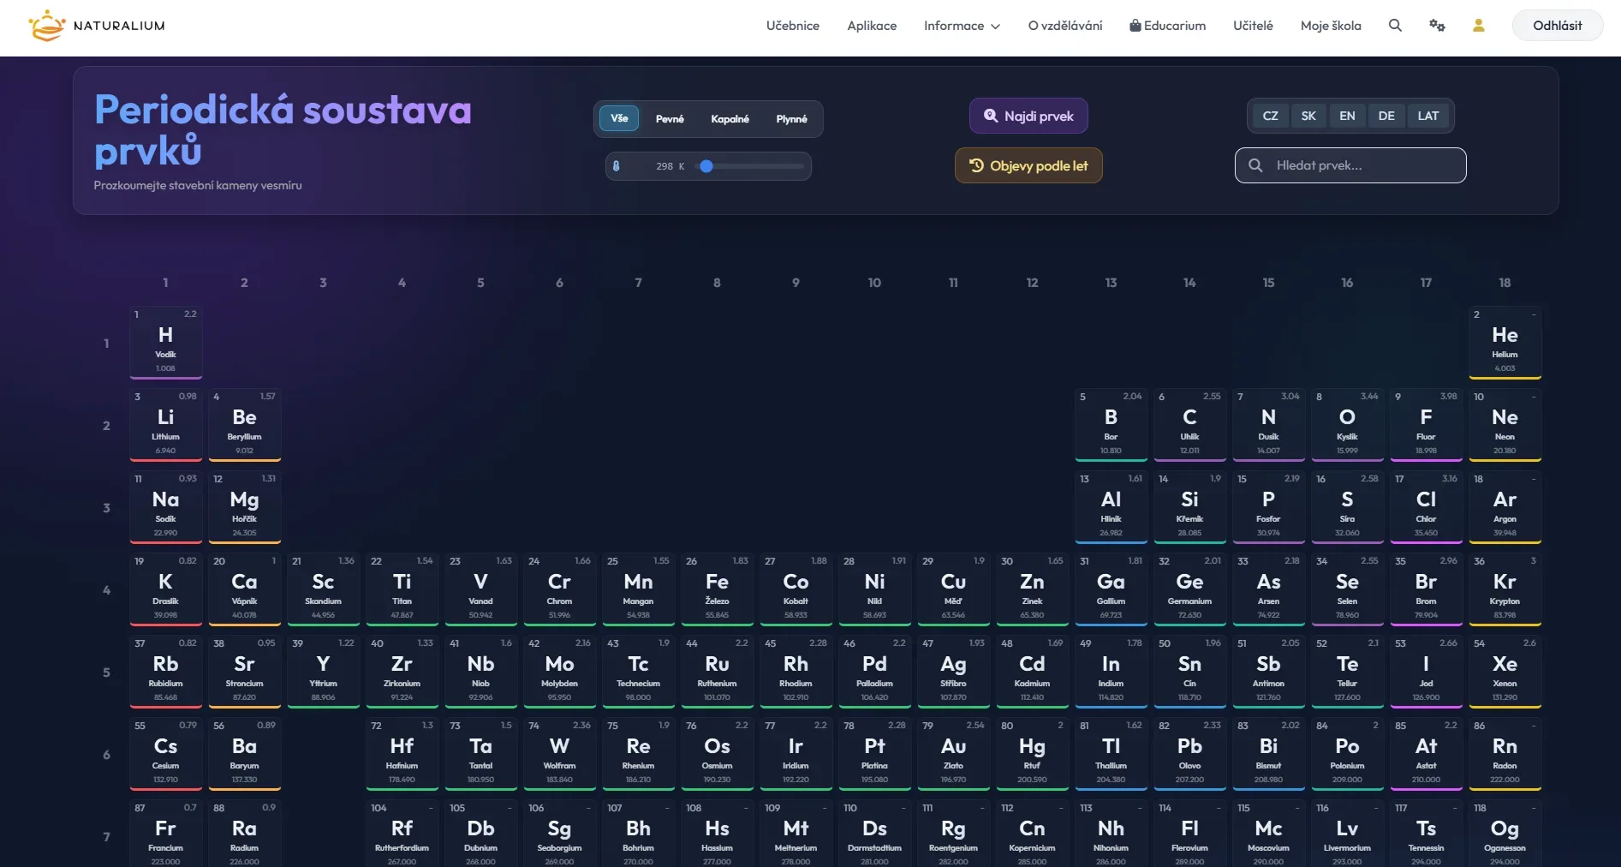Screen dimensions: 1621x867
Task: Click the temperature slider handle
Action: click(x=706, y=166)
